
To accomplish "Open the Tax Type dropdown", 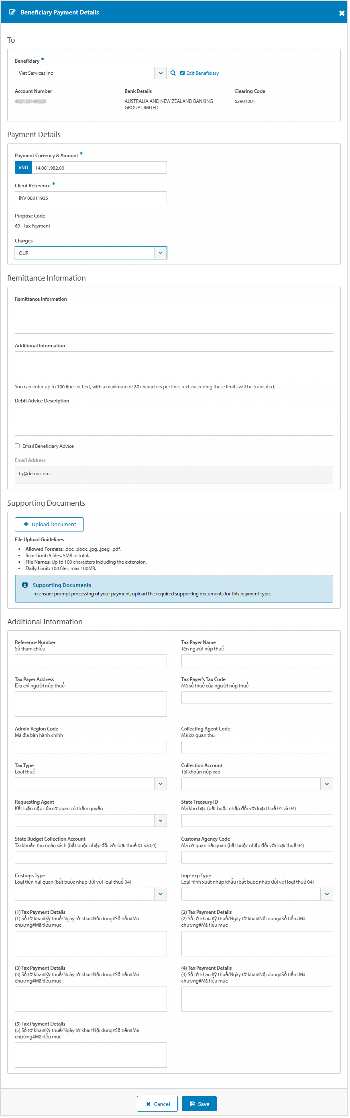I will point(160,784).
